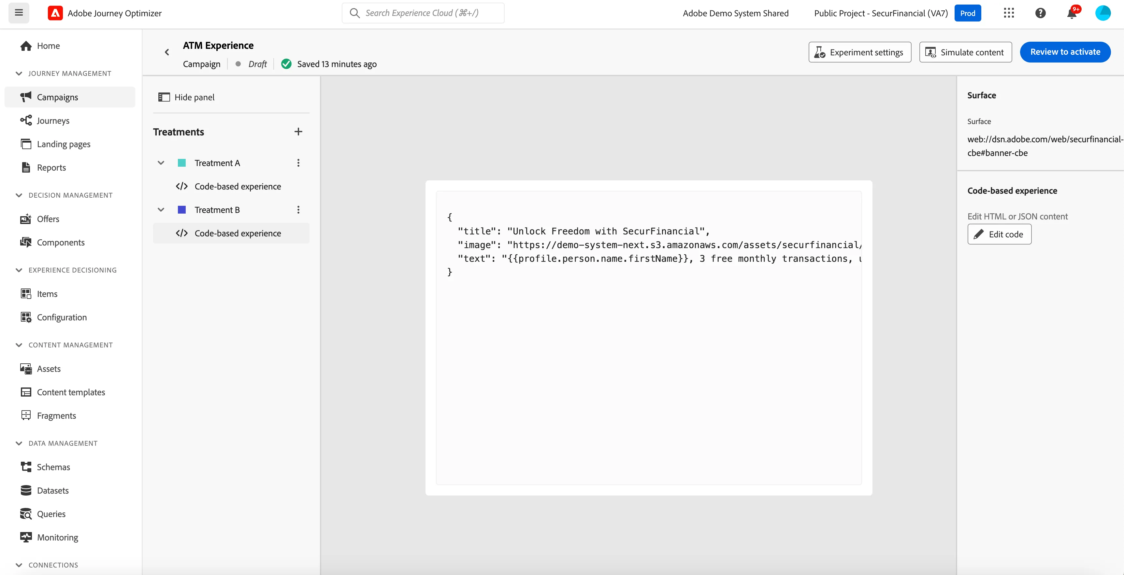Open Treatment B more options menu
Screen dimensions: 1124x575
[x=298, y=210]
